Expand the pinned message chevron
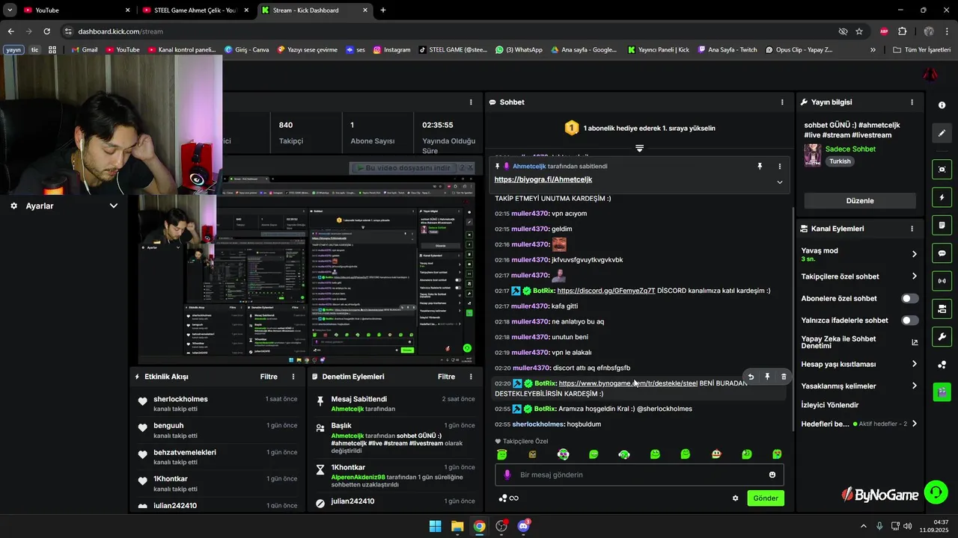Viewport: 958px width, 538px height. point(779,182)
